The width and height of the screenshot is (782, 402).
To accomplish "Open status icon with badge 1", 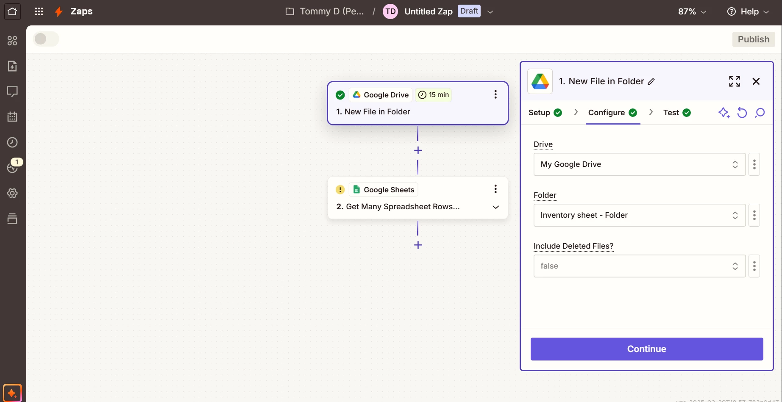I will tap(12, 168).
